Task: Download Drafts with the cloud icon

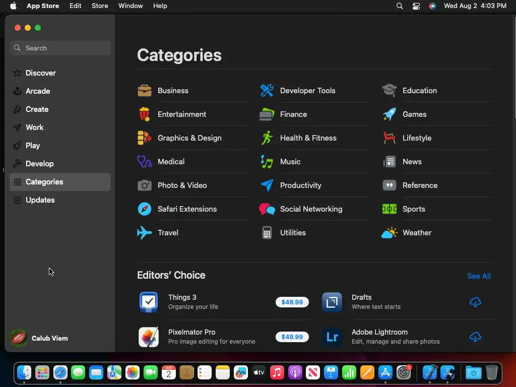Action: 475,302
